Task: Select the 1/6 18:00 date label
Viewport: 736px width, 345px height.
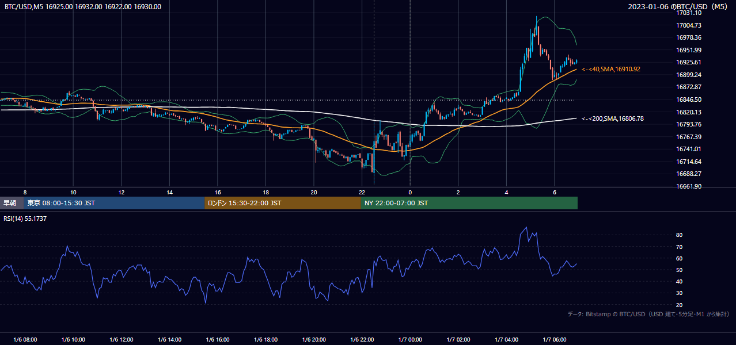Action: click(265, 340)
